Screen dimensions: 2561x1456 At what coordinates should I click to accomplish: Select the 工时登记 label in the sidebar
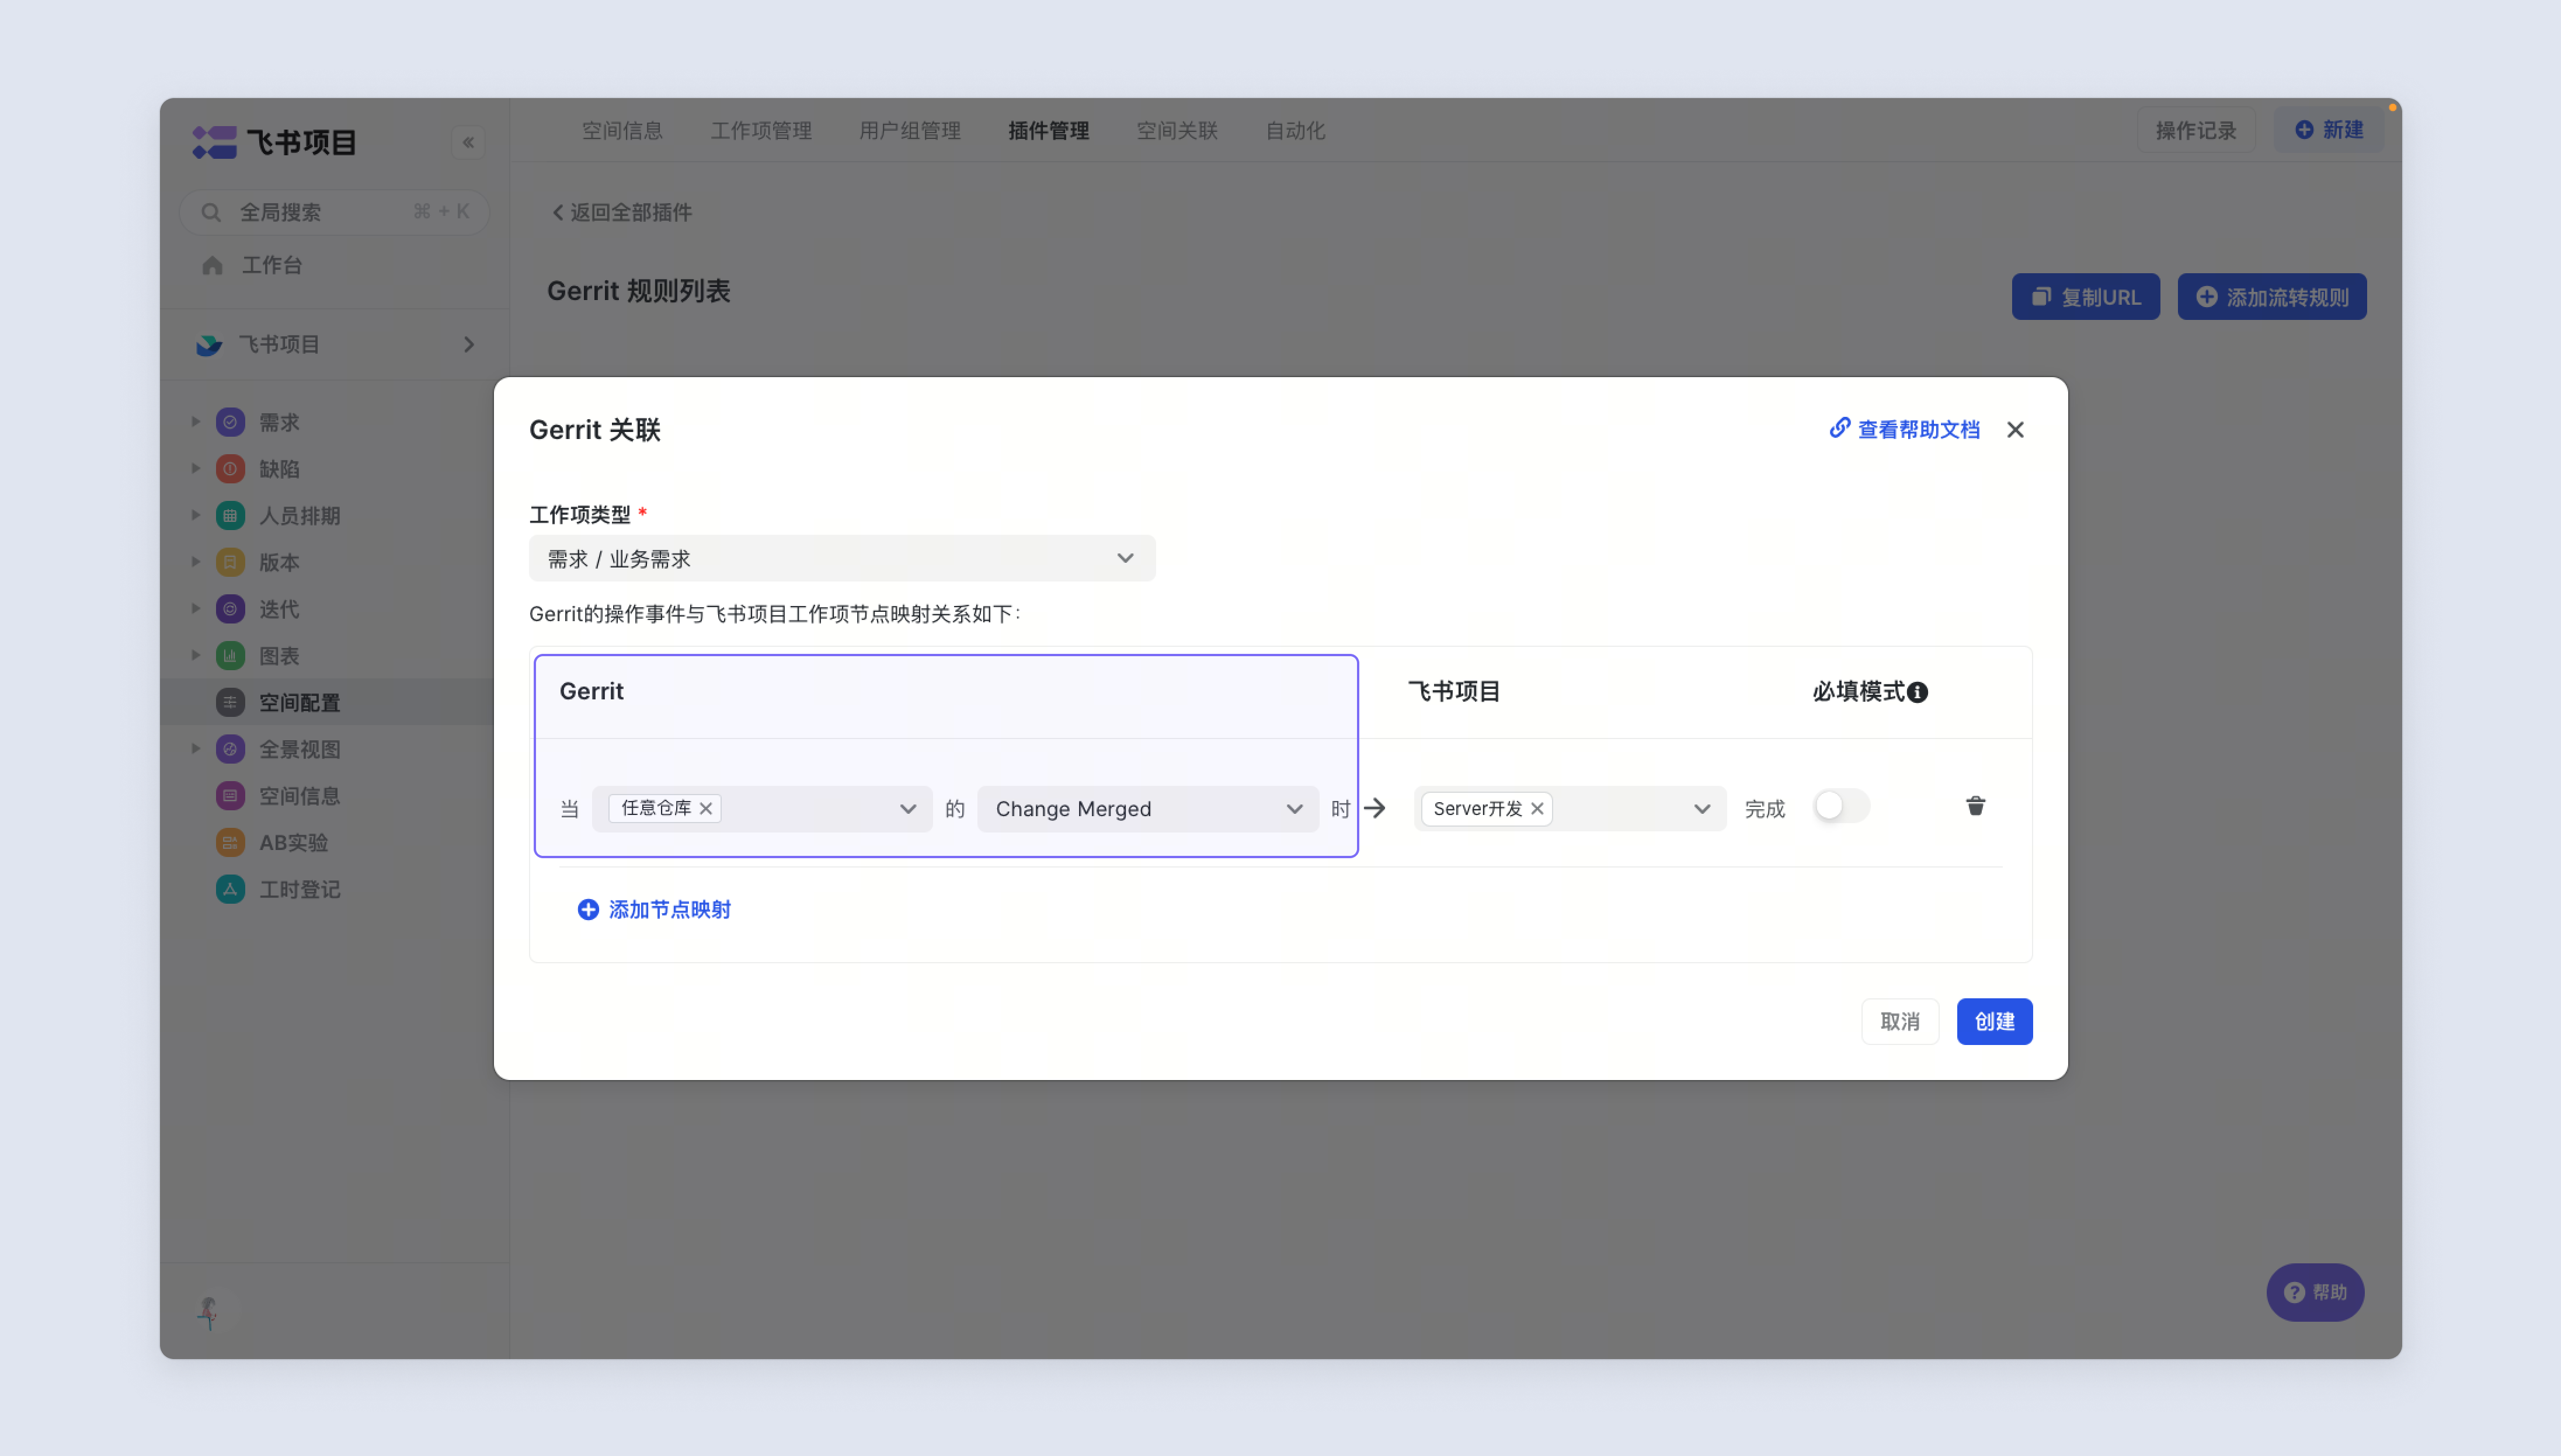300,889
